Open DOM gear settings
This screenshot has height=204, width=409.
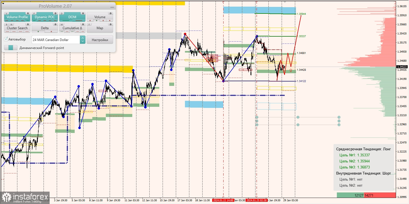coord(83,13)
